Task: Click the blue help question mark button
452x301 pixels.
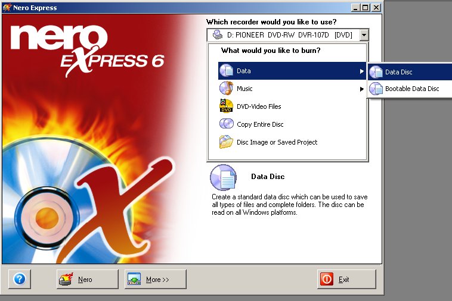Action: pos(20,279)
